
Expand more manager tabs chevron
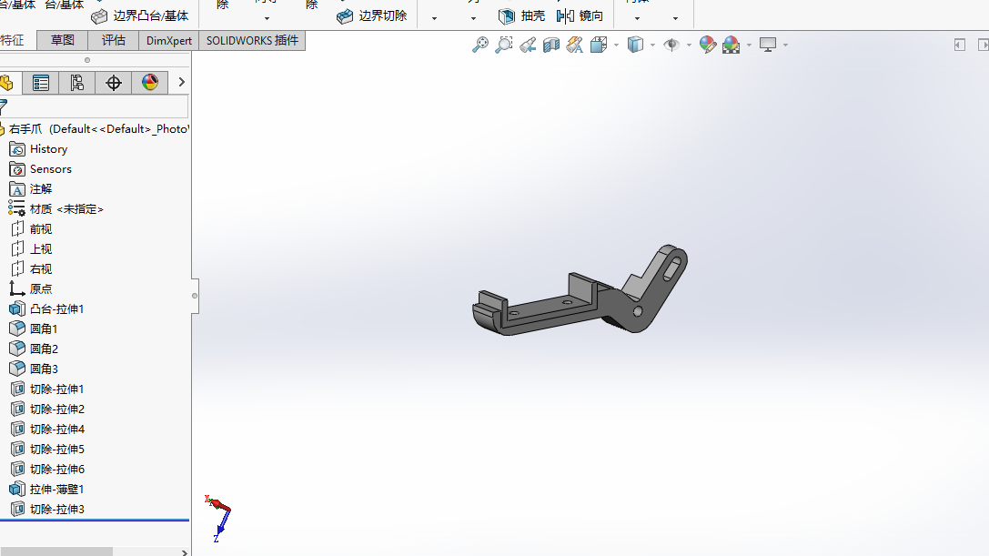click(x=182, y=82)
